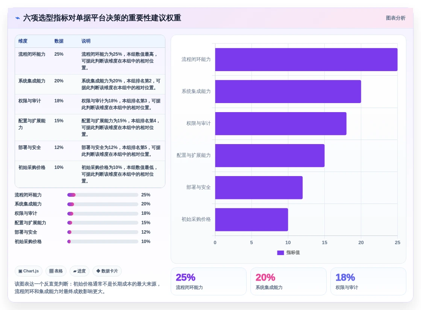Click the 10% value in the table
The image size is (421, 310).
59,168
